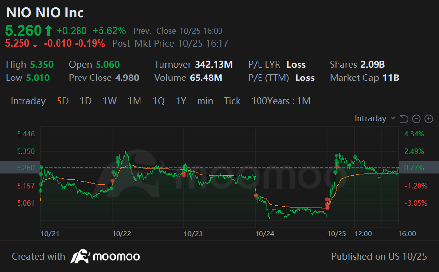Click the Open value 5.060
The image size is (439, 272).
click(x=108, y=65)
